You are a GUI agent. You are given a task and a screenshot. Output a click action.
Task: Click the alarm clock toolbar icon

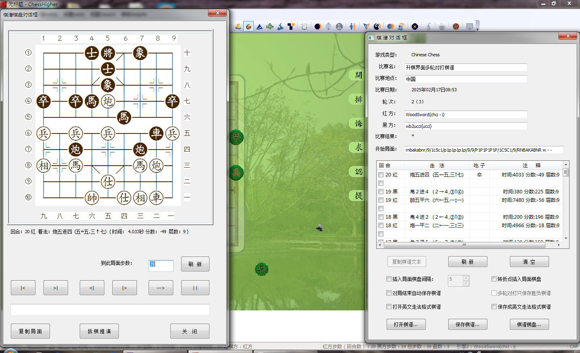(304, 27)
